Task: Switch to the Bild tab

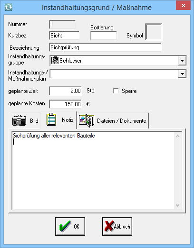Action: [x=25, y=120]
